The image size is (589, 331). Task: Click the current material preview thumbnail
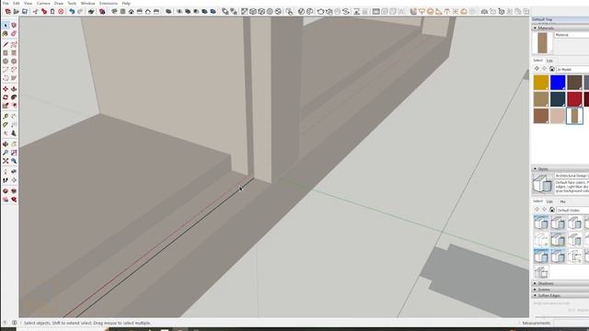coord(542,43)
